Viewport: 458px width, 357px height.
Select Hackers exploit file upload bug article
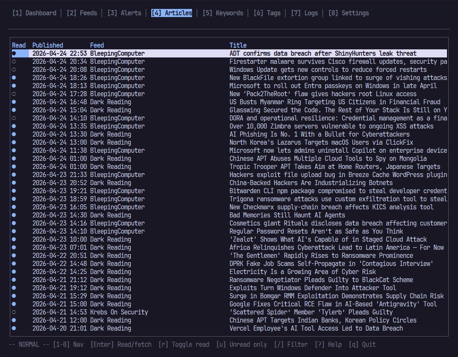[229, 175]
